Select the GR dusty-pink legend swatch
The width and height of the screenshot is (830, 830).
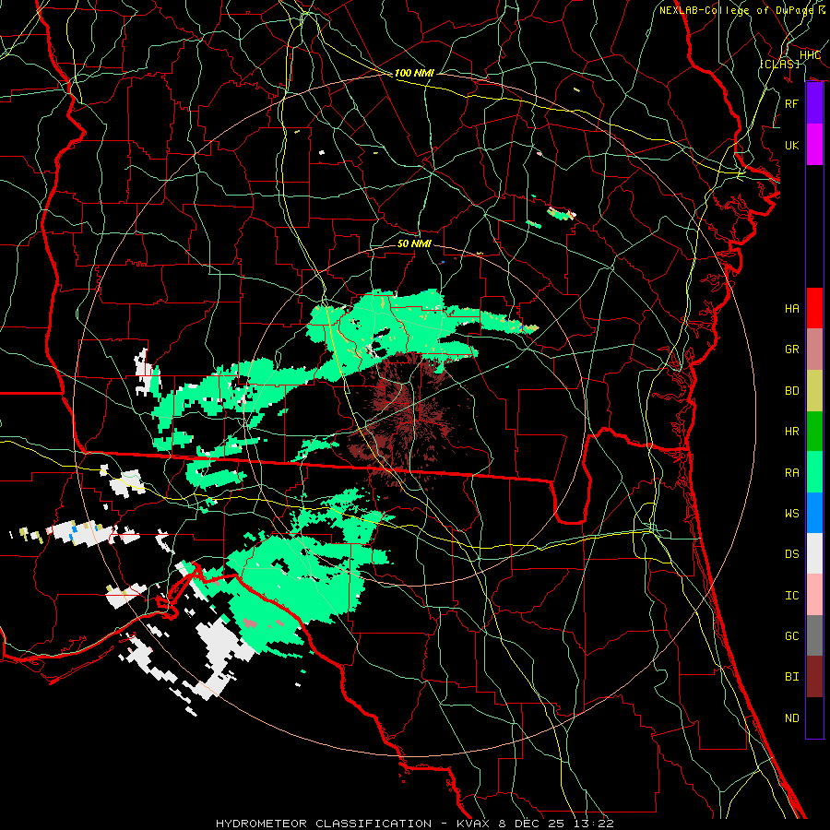(814, 350)
